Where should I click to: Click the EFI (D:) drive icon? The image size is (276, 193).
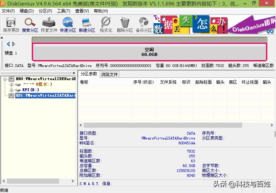pyautogui.click(x=18, y=90)
